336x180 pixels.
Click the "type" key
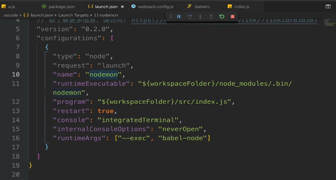point(65,56)
